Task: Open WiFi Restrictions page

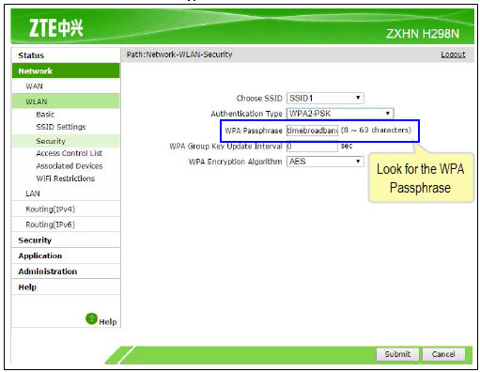Action: pos(65,178)
